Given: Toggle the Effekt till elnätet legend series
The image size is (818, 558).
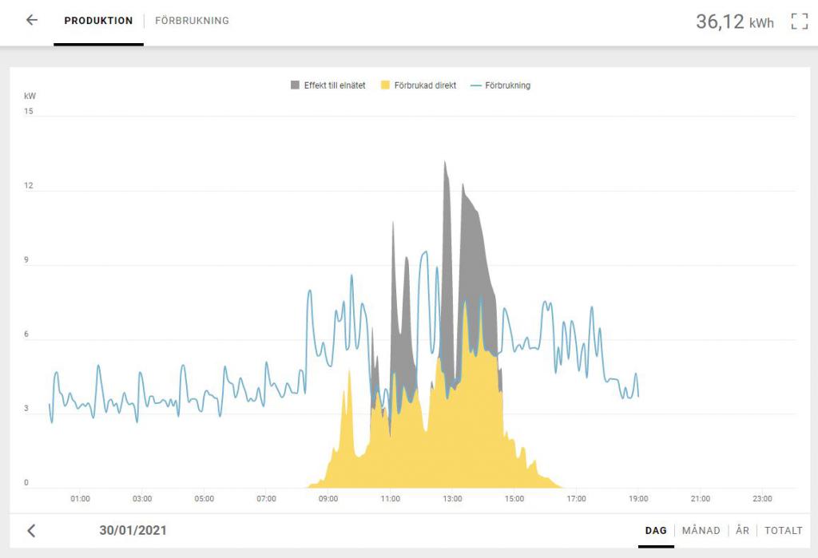Looking at the screenshot, I should tap(328, 85).
